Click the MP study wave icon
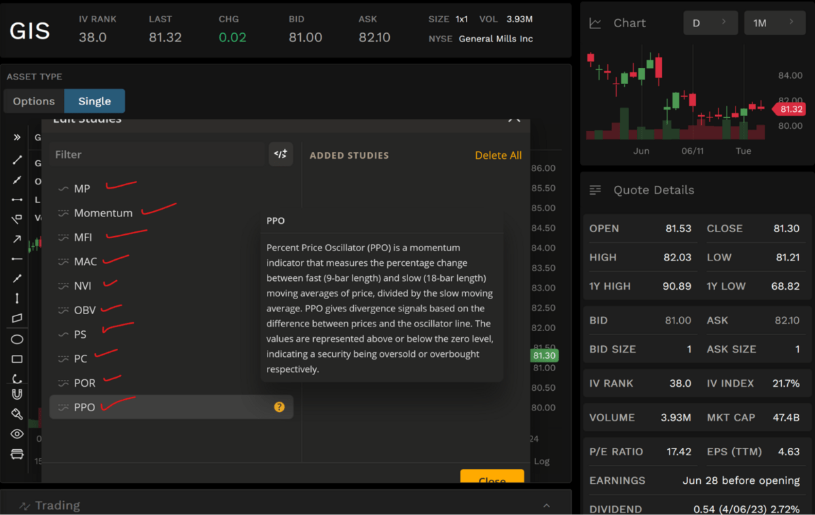This screenshot has width=815, height=515. [x=63, y=189]
